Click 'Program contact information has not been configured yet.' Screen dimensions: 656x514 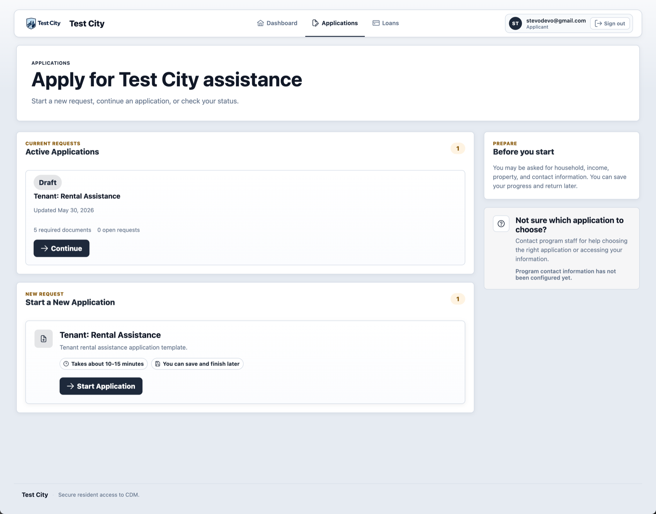pos(566,274)
